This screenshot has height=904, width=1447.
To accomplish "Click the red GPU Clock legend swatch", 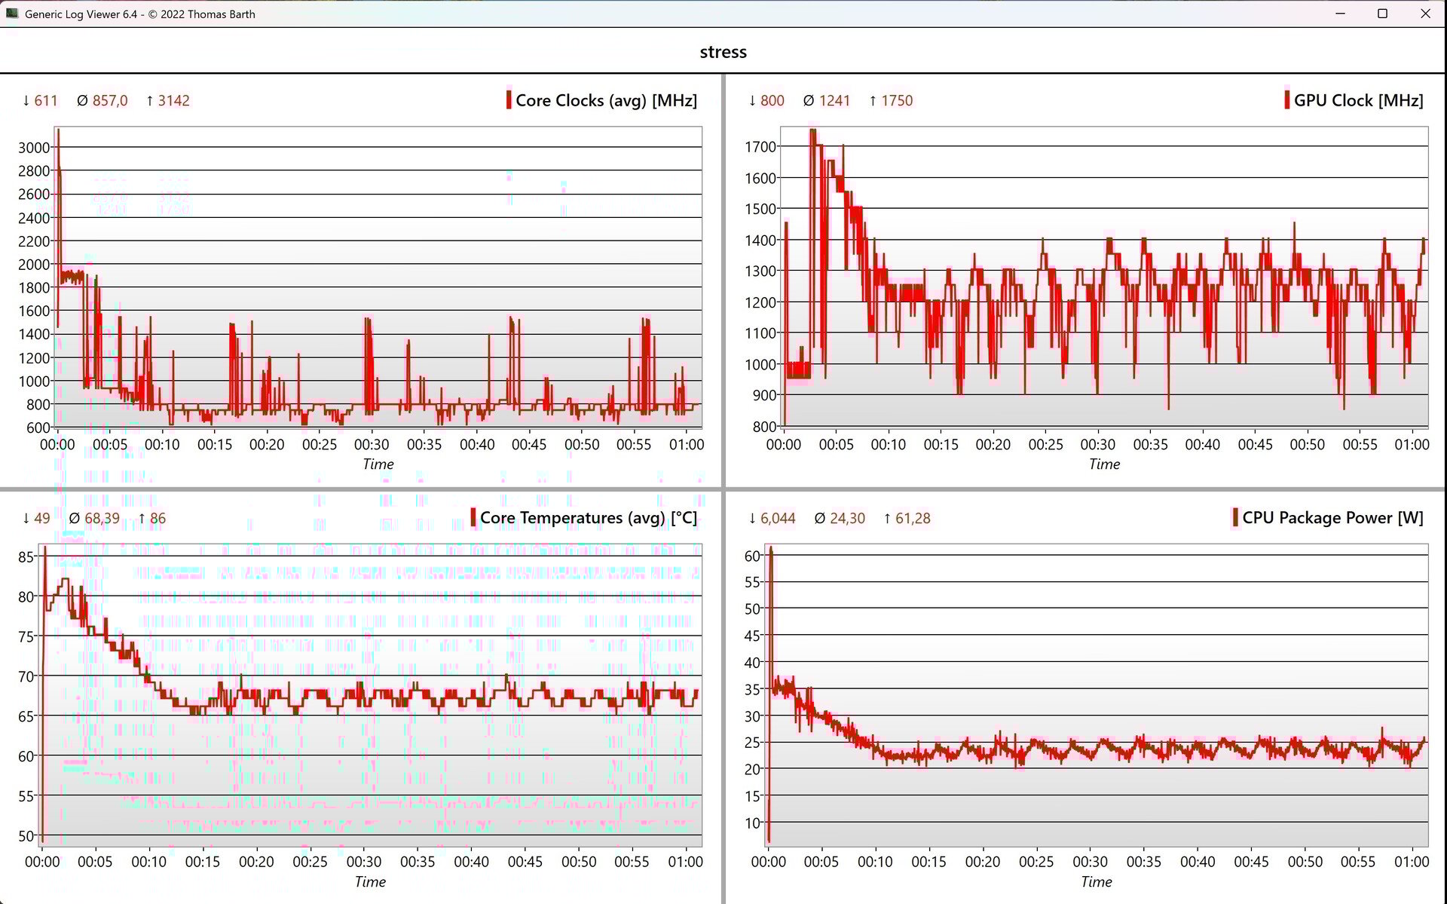I will pos(1286,100).
